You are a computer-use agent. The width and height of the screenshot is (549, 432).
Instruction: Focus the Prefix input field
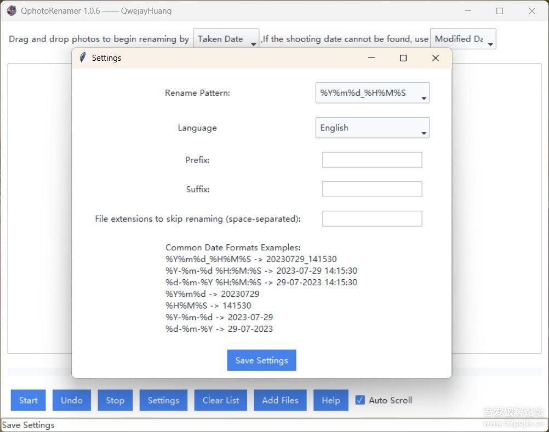372,160
